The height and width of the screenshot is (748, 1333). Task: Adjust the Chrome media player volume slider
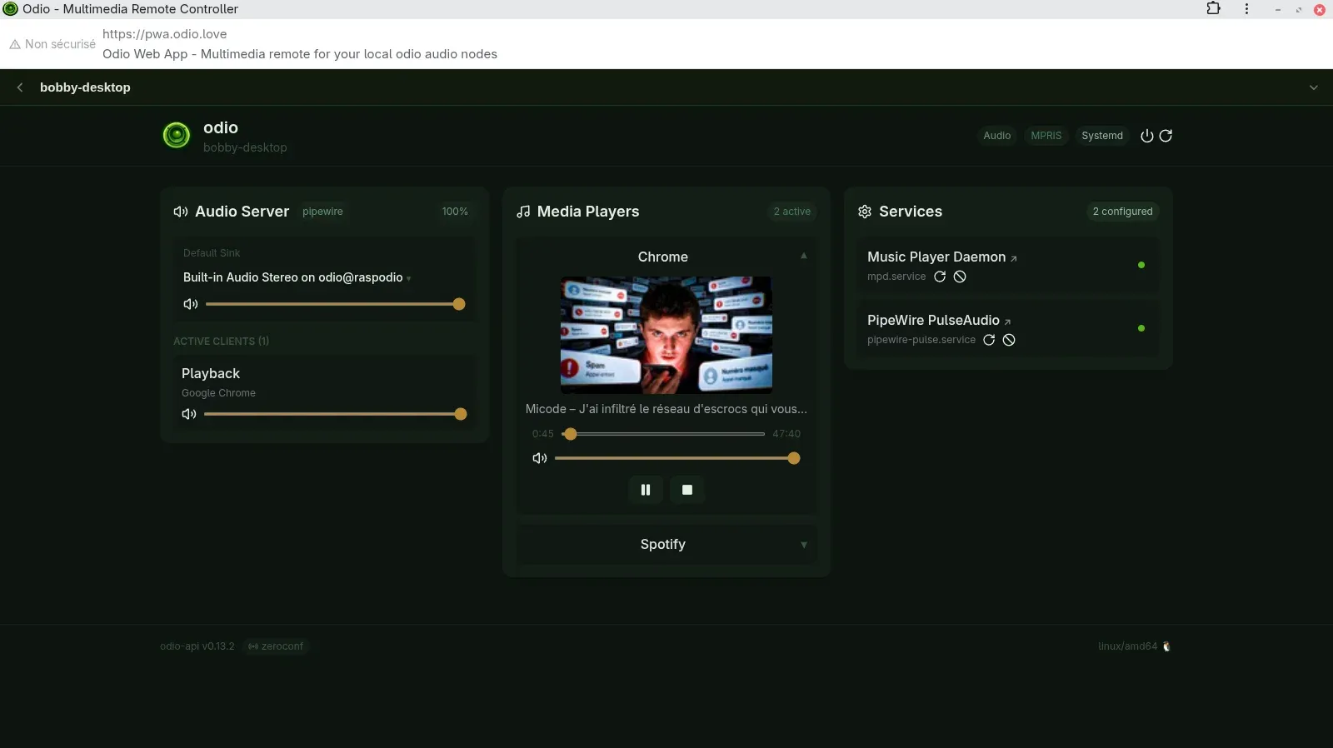pyautogui.click(x=677, y=458)
